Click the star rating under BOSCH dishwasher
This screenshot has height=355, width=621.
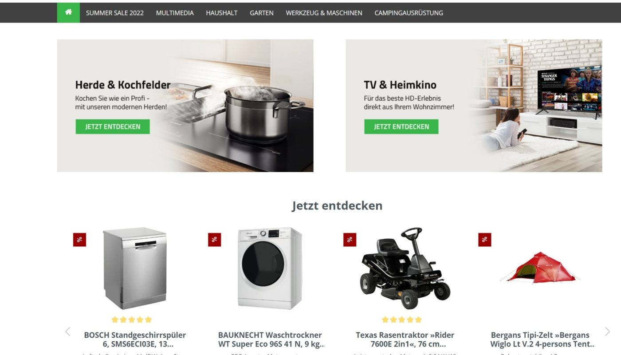pos(132,319)
